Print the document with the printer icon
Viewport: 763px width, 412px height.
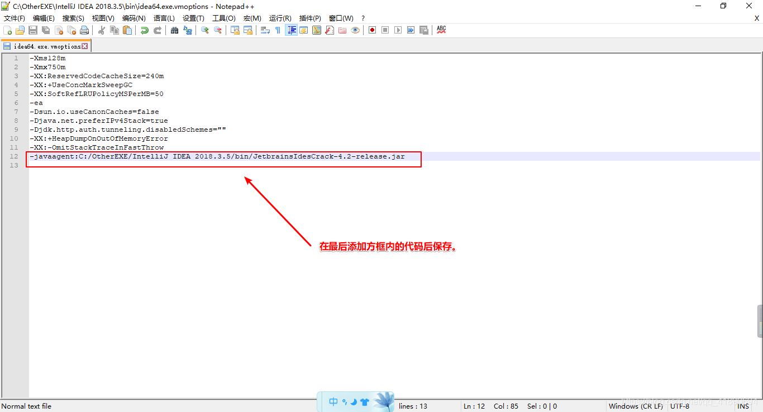(84, 30)
